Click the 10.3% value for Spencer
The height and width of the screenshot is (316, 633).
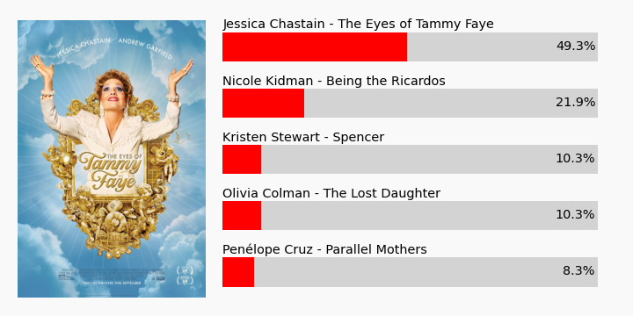(575, 159)
